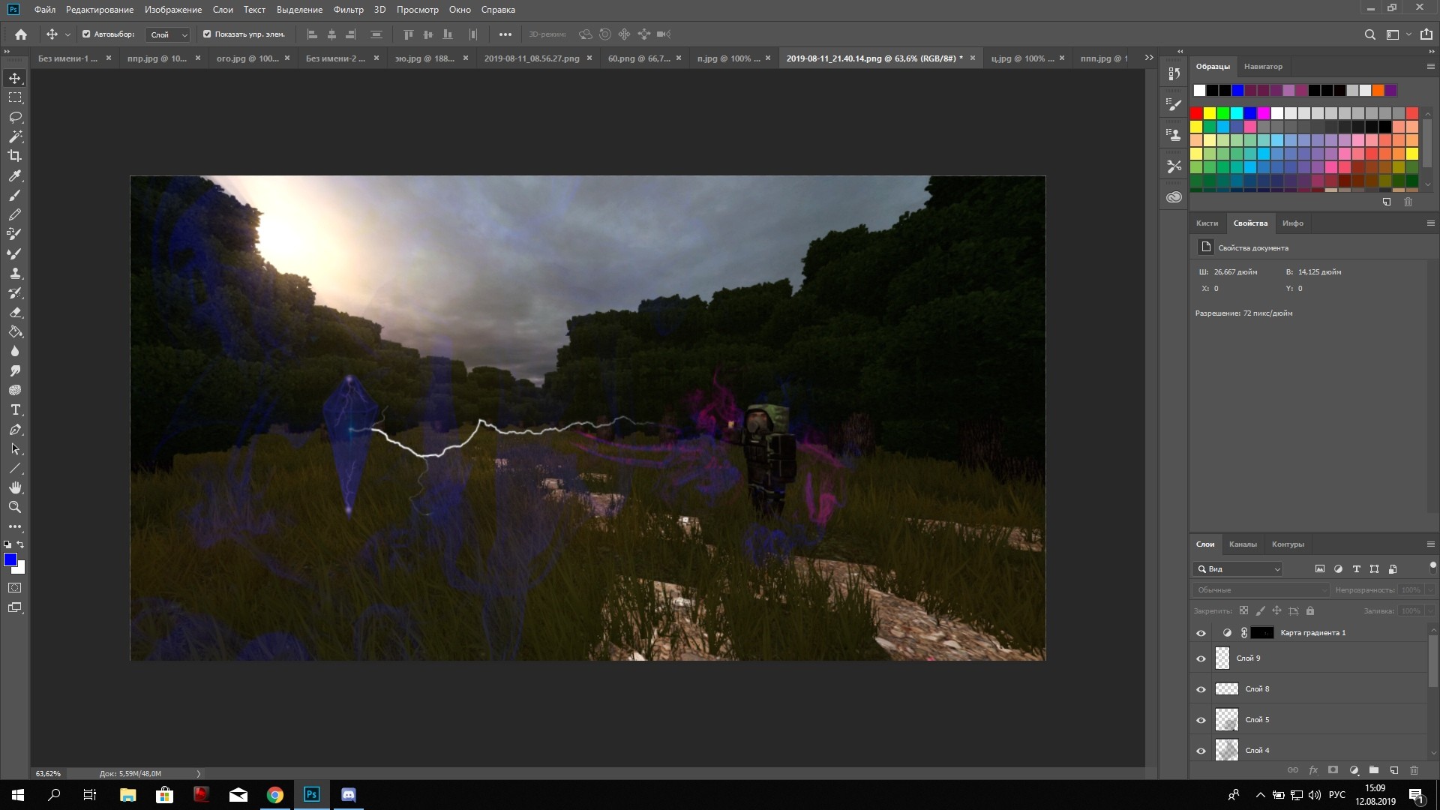Add a layer style via fx icon

point(1313,770)
